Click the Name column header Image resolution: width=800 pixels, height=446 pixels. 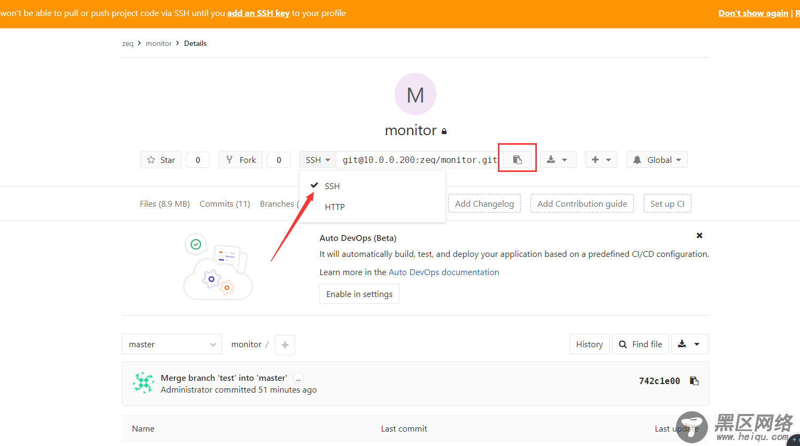pyautogui.click(x=143, y=428)
